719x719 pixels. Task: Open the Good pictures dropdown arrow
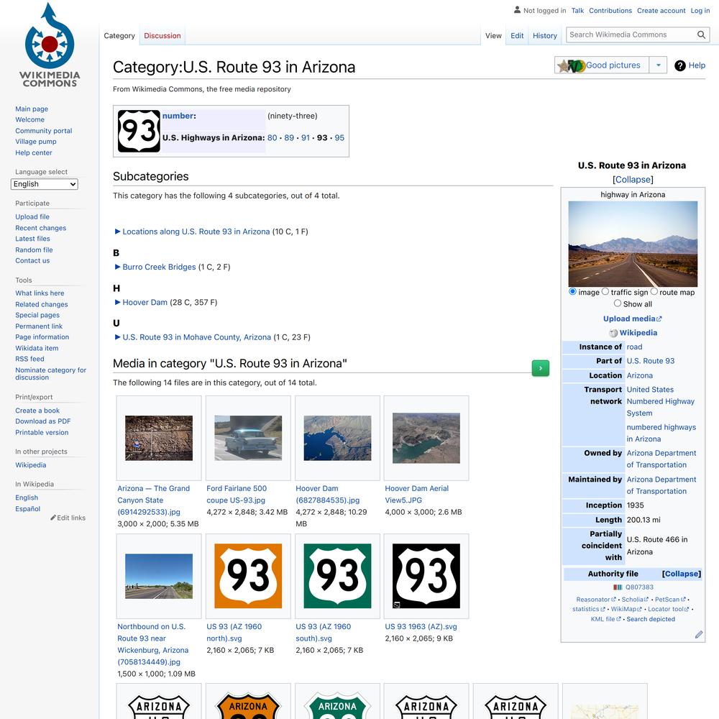(x=659, y=65)
